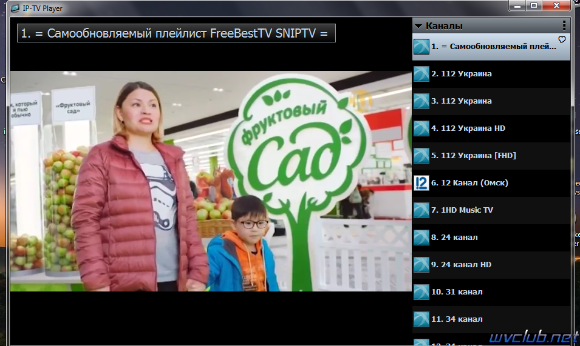Click the IP-TV Player title bar icon
This screenshot has height=346, width=580.
15,8
